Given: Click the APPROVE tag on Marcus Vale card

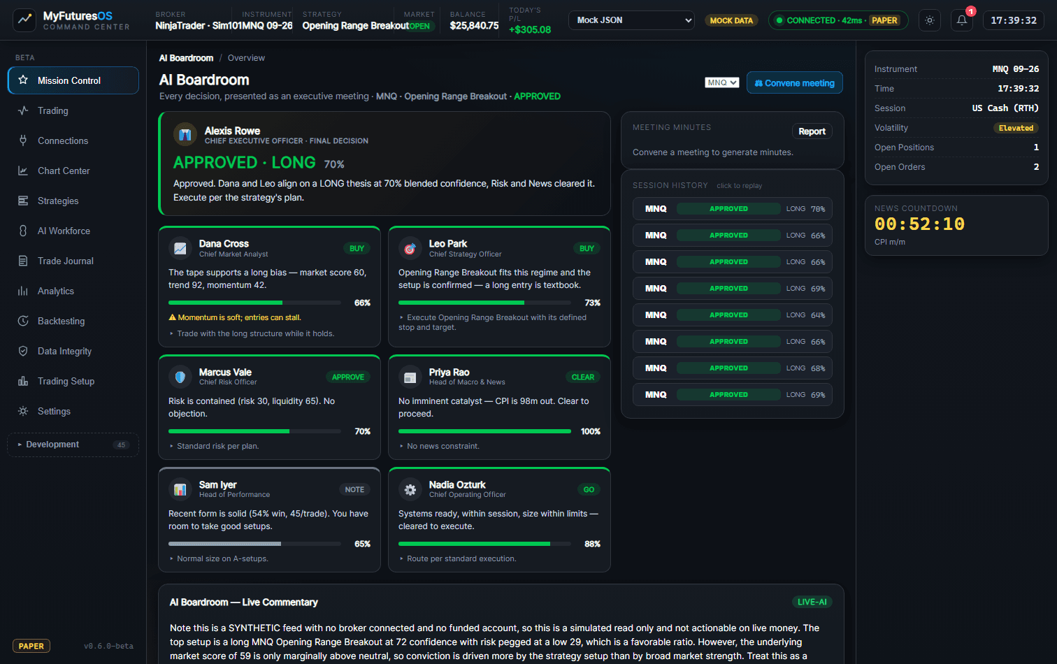Looking at the screenshot, I should (348, 377).
